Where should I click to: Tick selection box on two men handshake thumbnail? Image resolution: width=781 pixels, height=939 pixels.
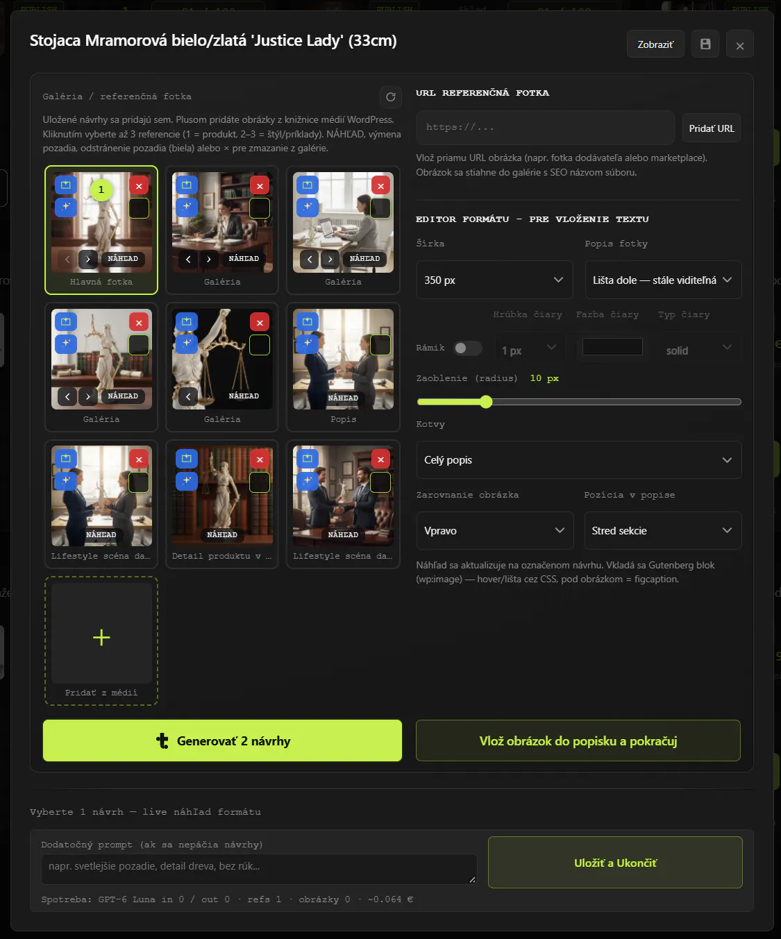click(380, 482)
